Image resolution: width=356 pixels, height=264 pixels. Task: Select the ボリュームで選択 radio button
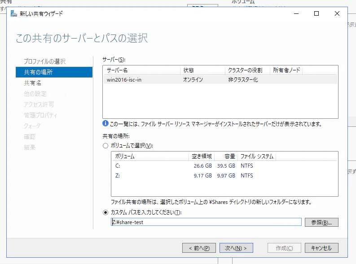pyautogui.click(x=105, y=146)
